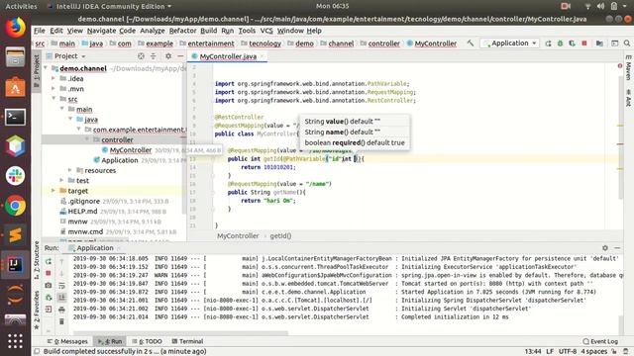Open Terminal from the Ubuntu dock
The image size is (634, 356).
tap(16, 117)
